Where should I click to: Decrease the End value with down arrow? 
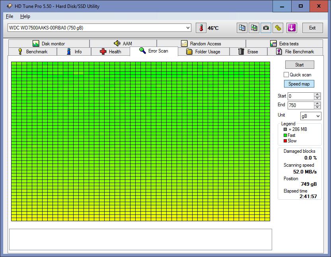click(317, 107)
